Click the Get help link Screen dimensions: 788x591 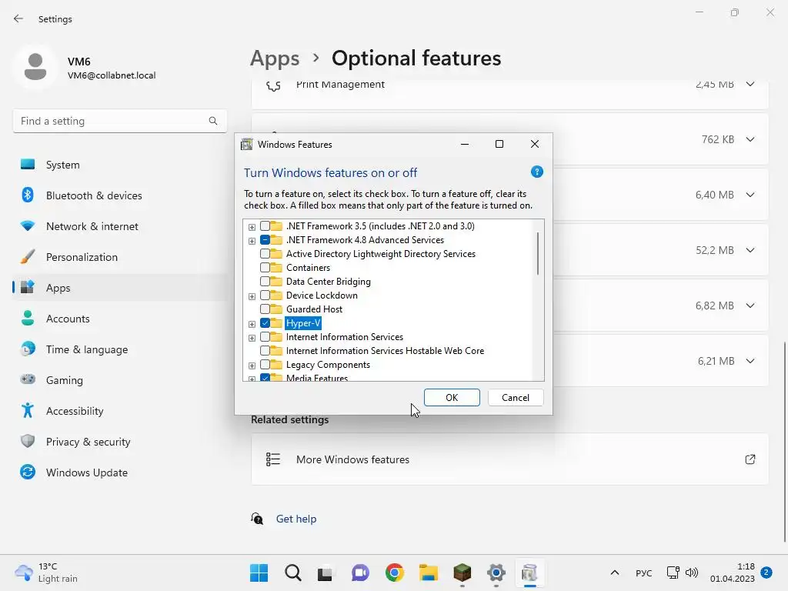[x=296, y=519]
